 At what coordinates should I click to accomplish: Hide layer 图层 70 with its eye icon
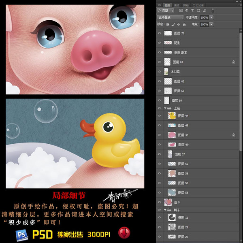click(159, 33)
